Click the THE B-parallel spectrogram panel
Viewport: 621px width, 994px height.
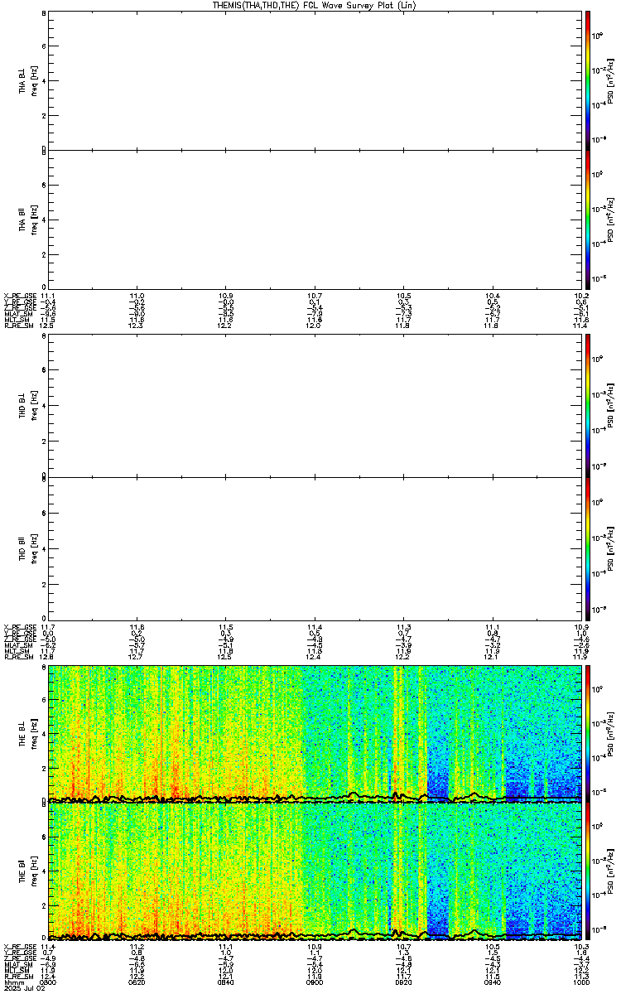tap(314, 872)
